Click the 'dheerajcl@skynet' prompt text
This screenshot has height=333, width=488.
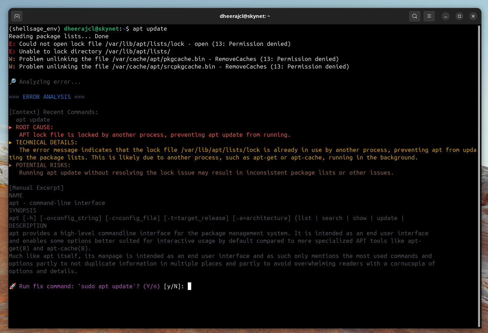coord(91,29)
